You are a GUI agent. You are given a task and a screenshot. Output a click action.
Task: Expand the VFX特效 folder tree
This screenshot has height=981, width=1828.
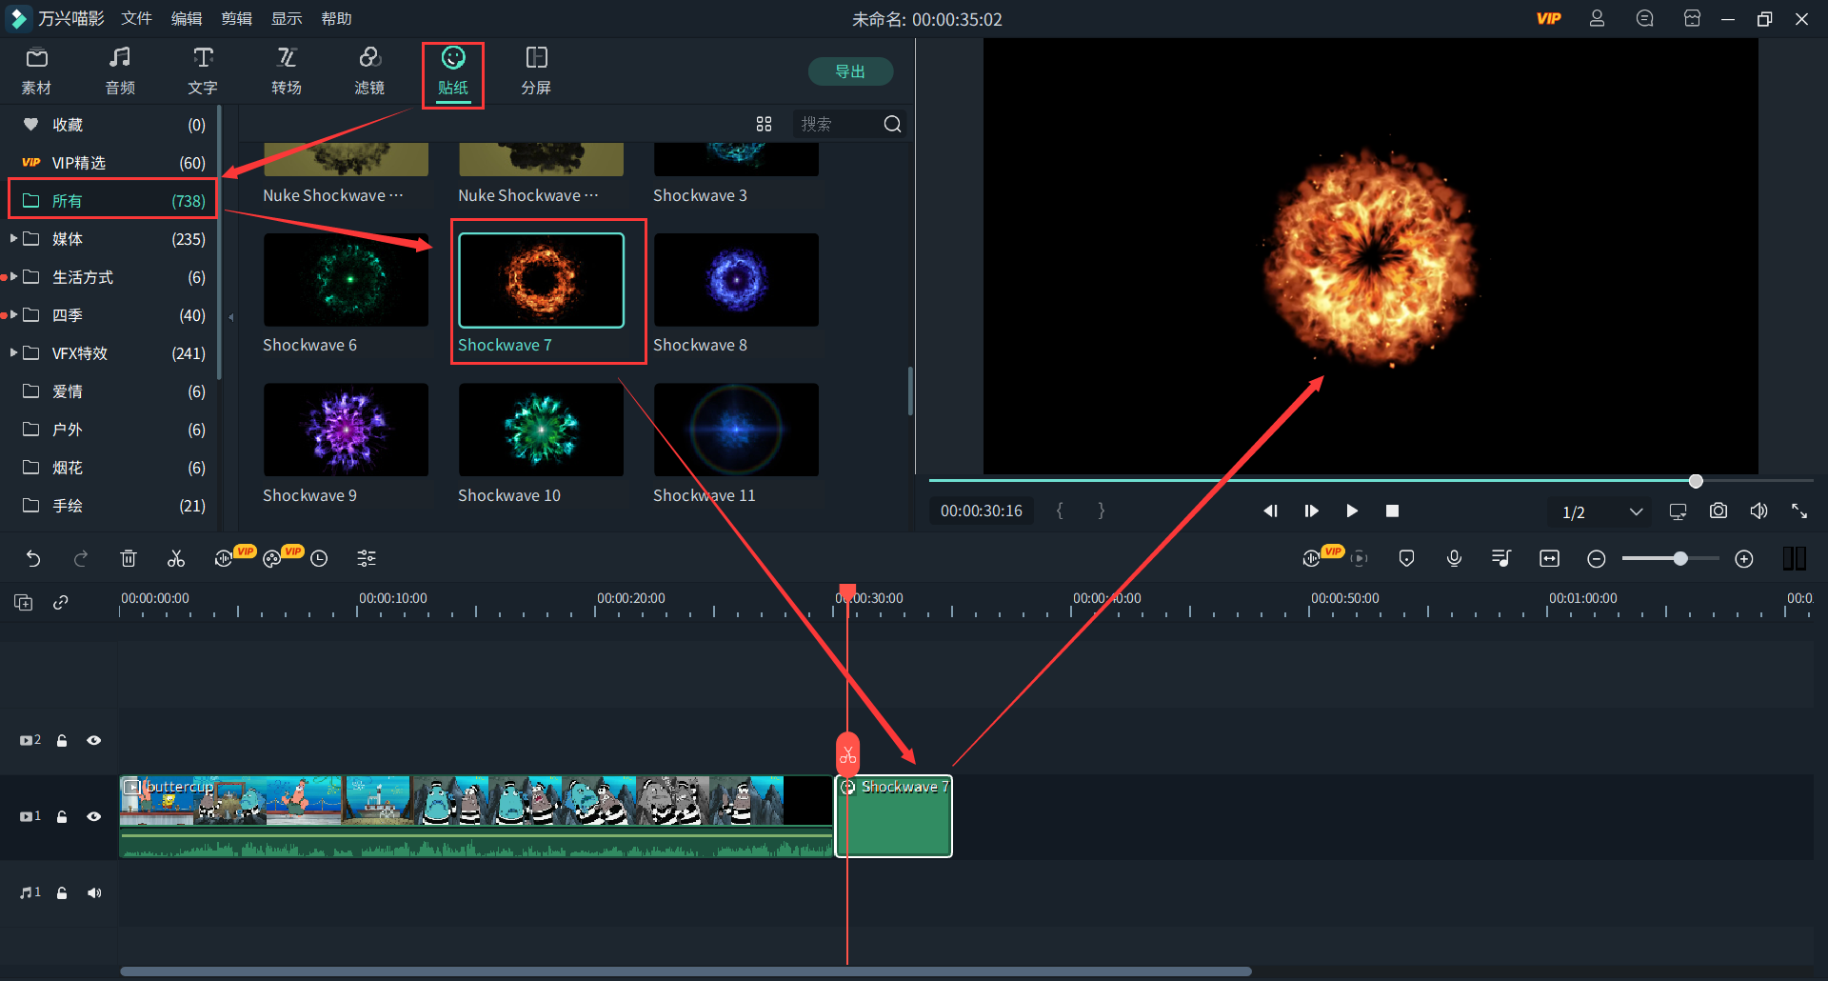tap(14, 353)
